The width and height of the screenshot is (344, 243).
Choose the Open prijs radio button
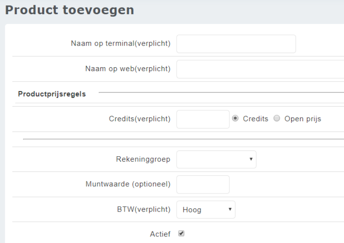(277, 119)
